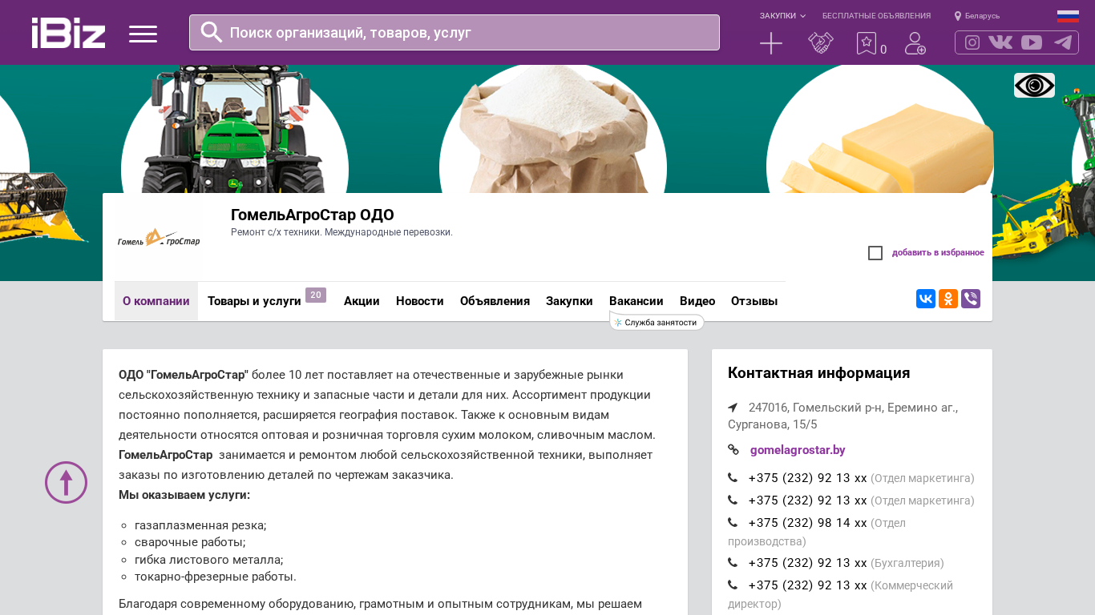Open iBiz YouTube channel
Image resolution: width=1095 pixels, height=615 pixels.
pos(1032,42)
